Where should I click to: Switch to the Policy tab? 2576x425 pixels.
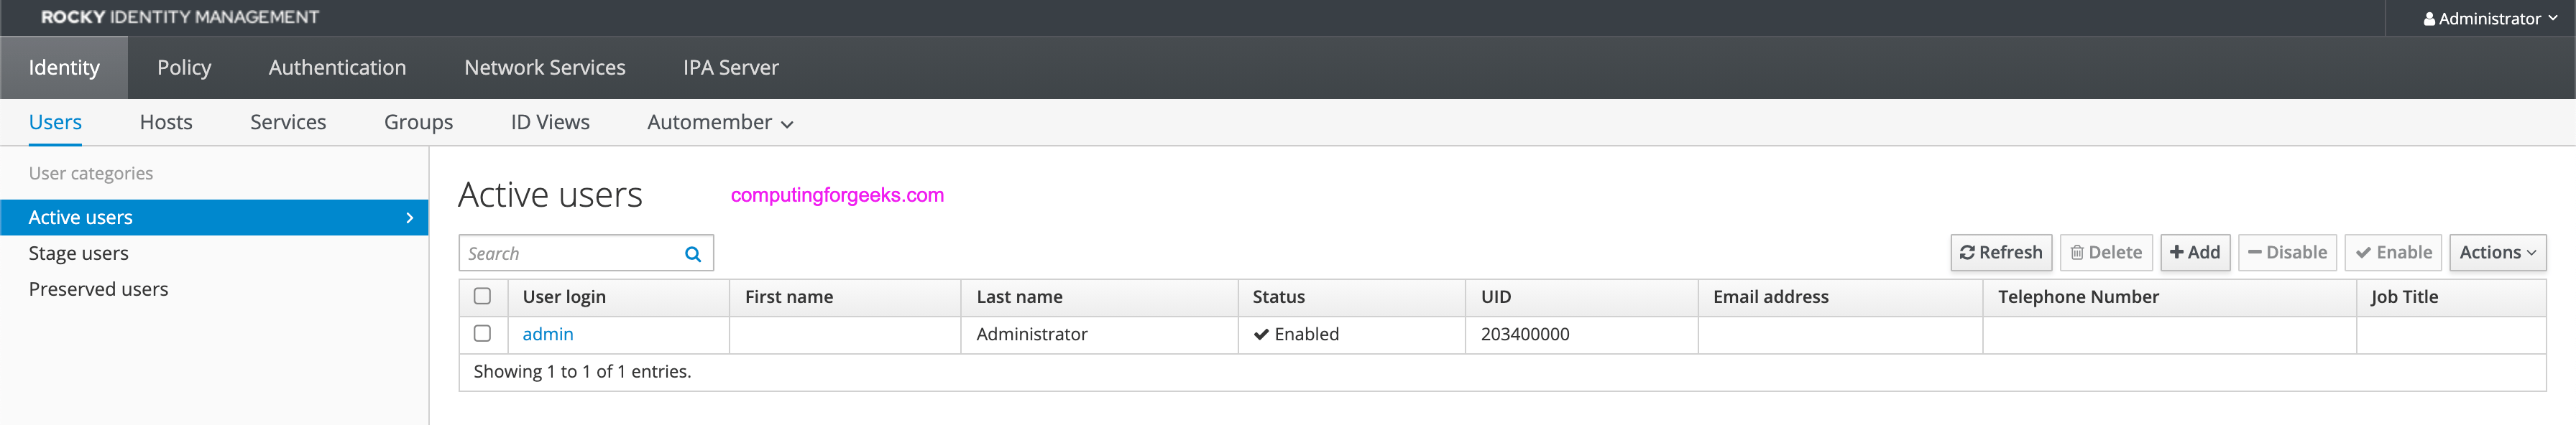coord(184,67)
